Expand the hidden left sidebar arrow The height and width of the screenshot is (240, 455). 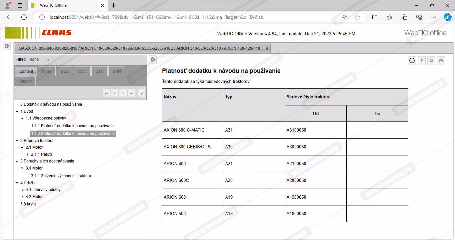click(7, 46)
